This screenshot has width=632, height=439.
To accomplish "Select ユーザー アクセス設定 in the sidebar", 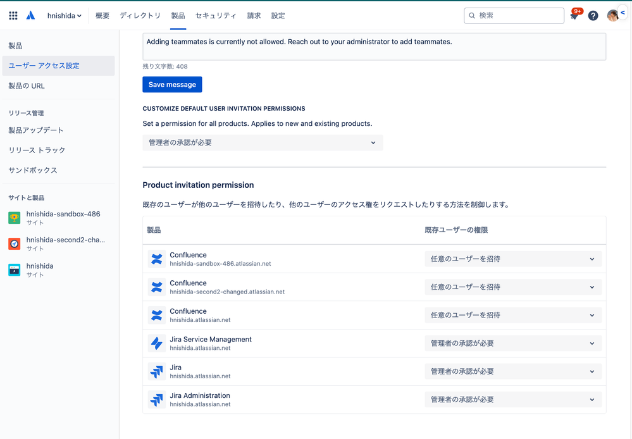I will [x=58, y=66].
